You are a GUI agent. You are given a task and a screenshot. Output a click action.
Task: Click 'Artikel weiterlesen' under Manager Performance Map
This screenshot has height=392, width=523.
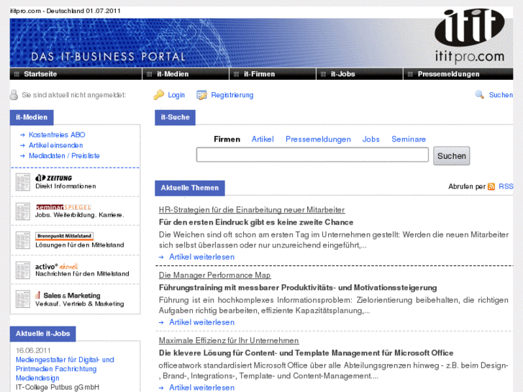202,322
